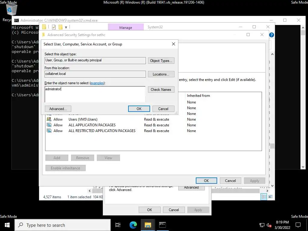Click the Enable inheritance button
308x231 pixels.
coord(65,168)
